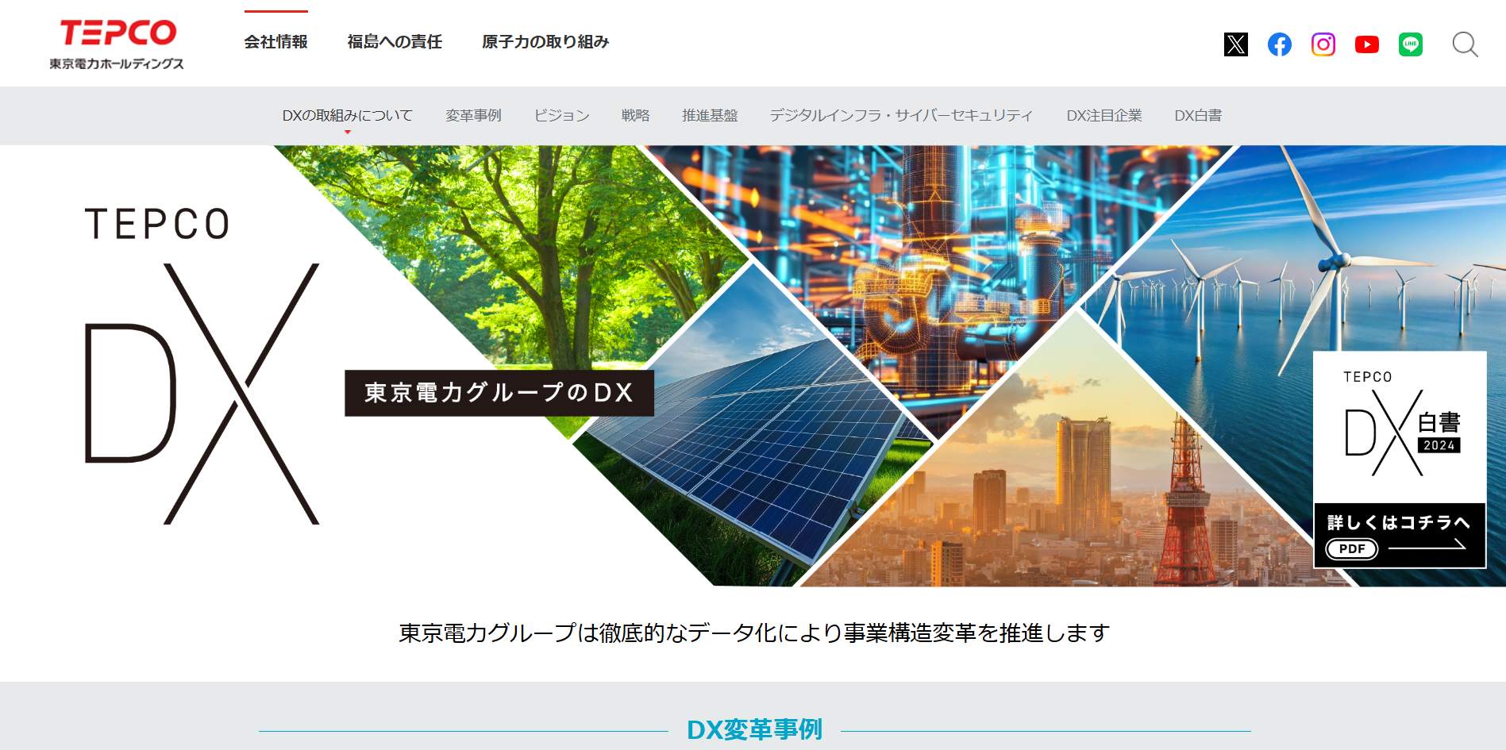Open the 原子力の取り組み menu

(545, 42)
